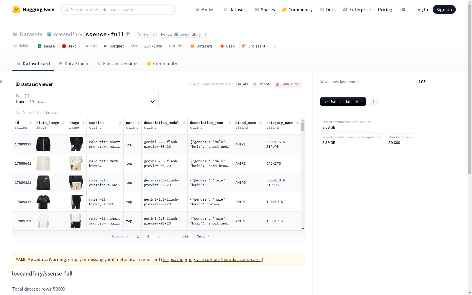Viewport: 472px width, 295px height.
Task: Open Datasets in the top navigation
Action: 235,9
